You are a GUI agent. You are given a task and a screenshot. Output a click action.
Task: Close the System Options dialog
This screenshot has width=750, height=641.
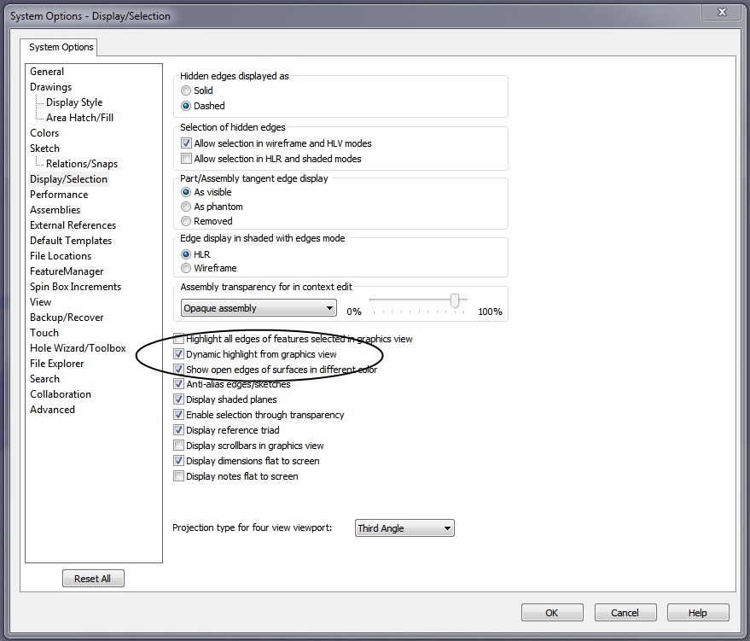click(722, 12)
